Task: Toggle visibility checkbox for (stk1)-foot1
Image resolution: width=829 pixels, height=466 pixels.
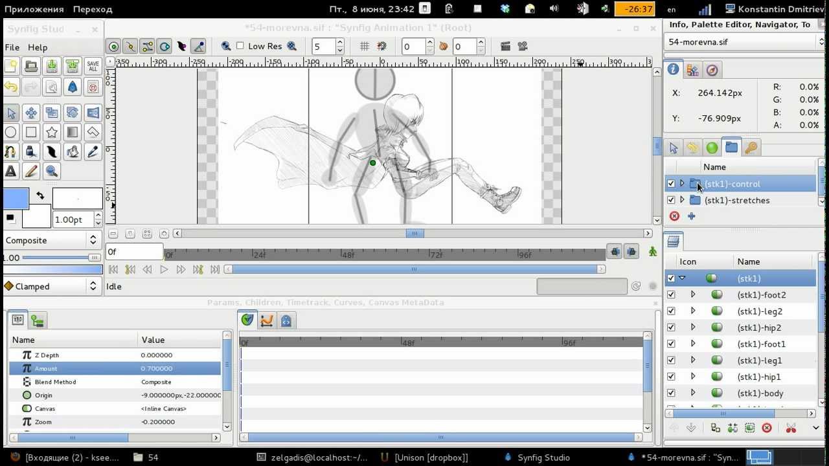Action: (x=671, y=344)
